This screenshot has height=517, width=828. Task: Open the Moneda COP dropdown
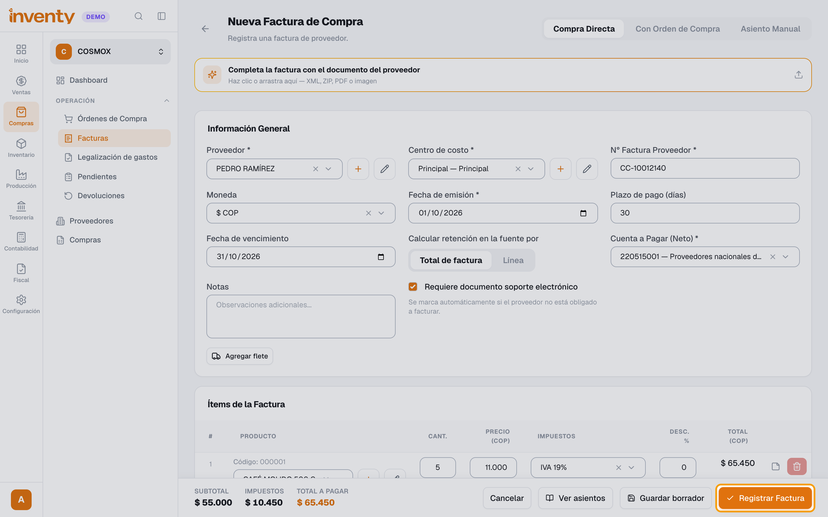coord(381,213)
